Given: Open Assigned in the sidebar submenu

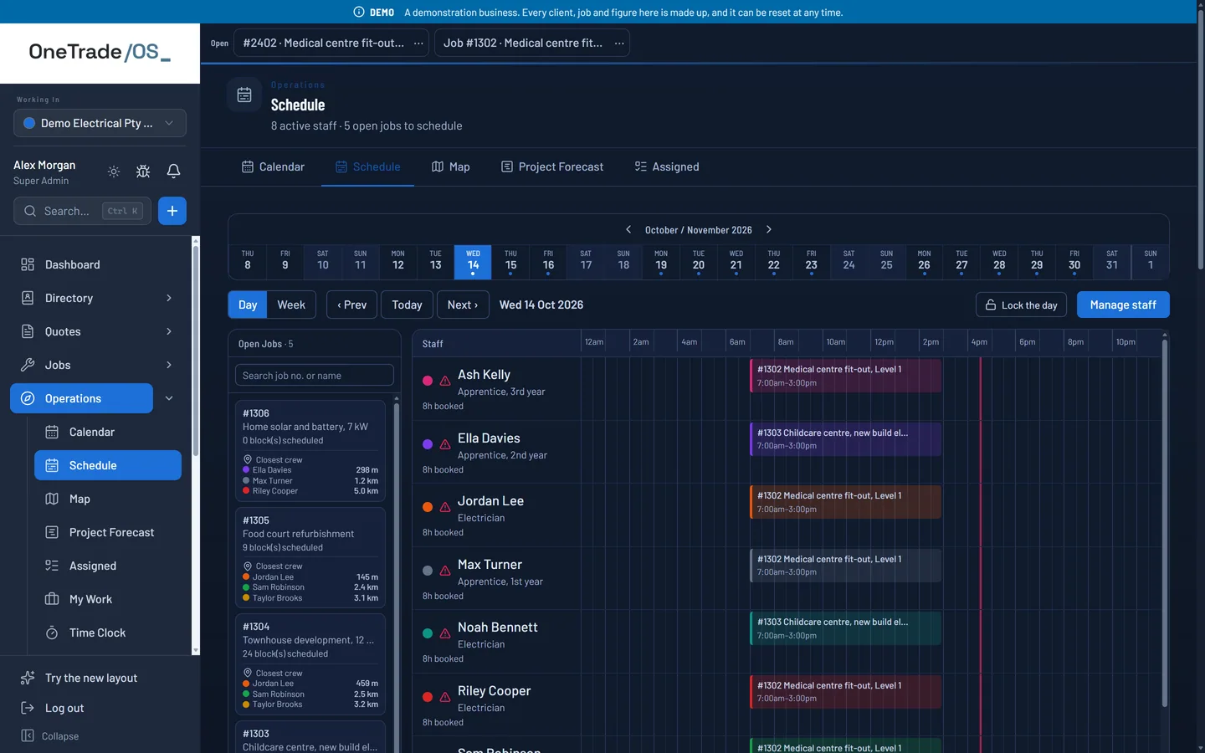Looking at the screenshot, I should [108, 566].
